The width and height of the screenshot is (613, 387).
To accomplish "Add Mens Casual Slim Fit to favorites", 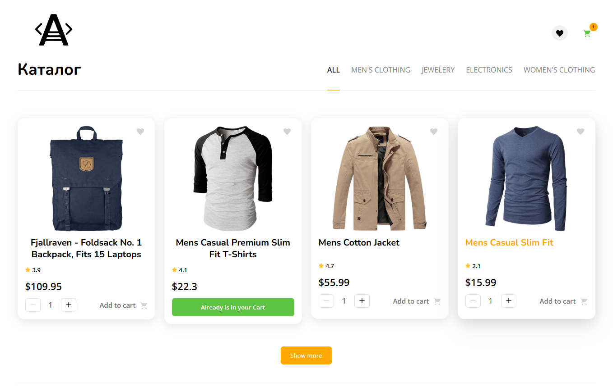I will pyautogui.click(x=580, y=132).
